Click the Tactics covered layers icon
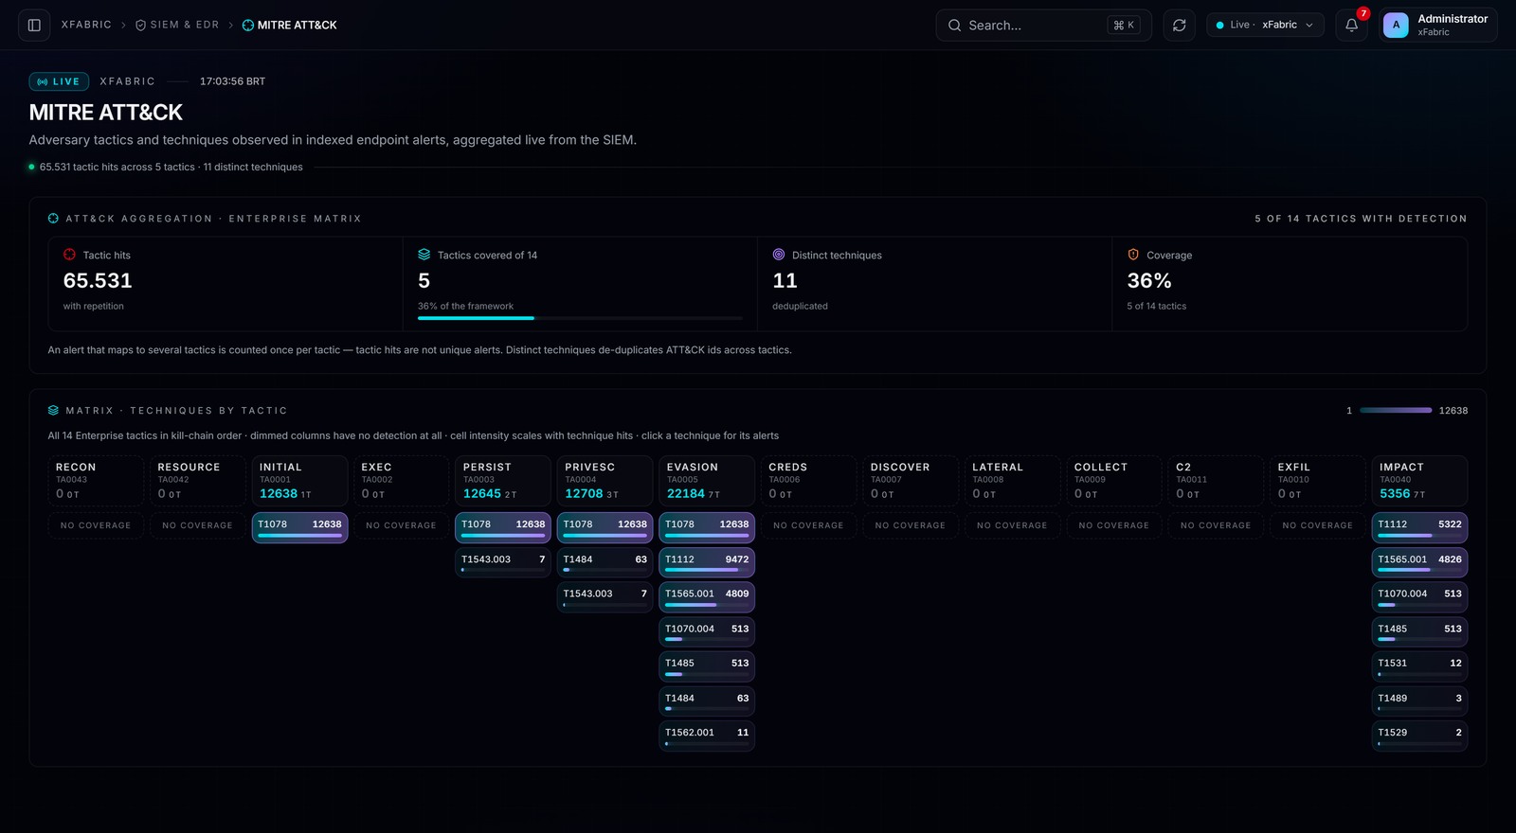 [x=424, y=255]
